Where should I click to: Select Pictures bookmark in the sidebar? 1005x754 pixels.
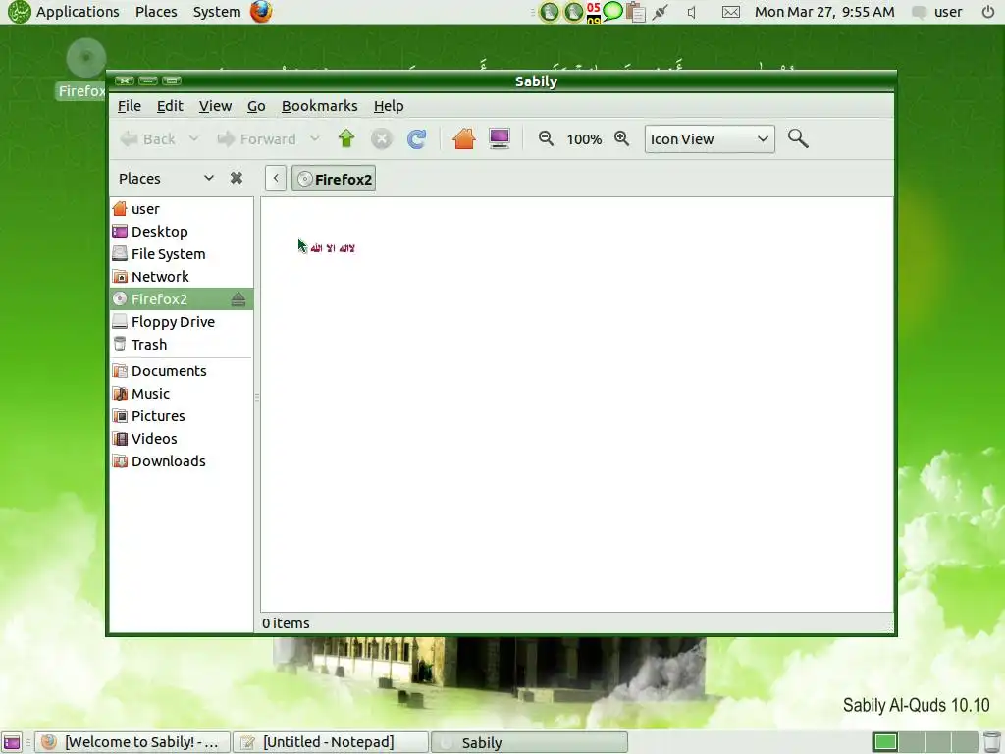click(x=182, y=416)
